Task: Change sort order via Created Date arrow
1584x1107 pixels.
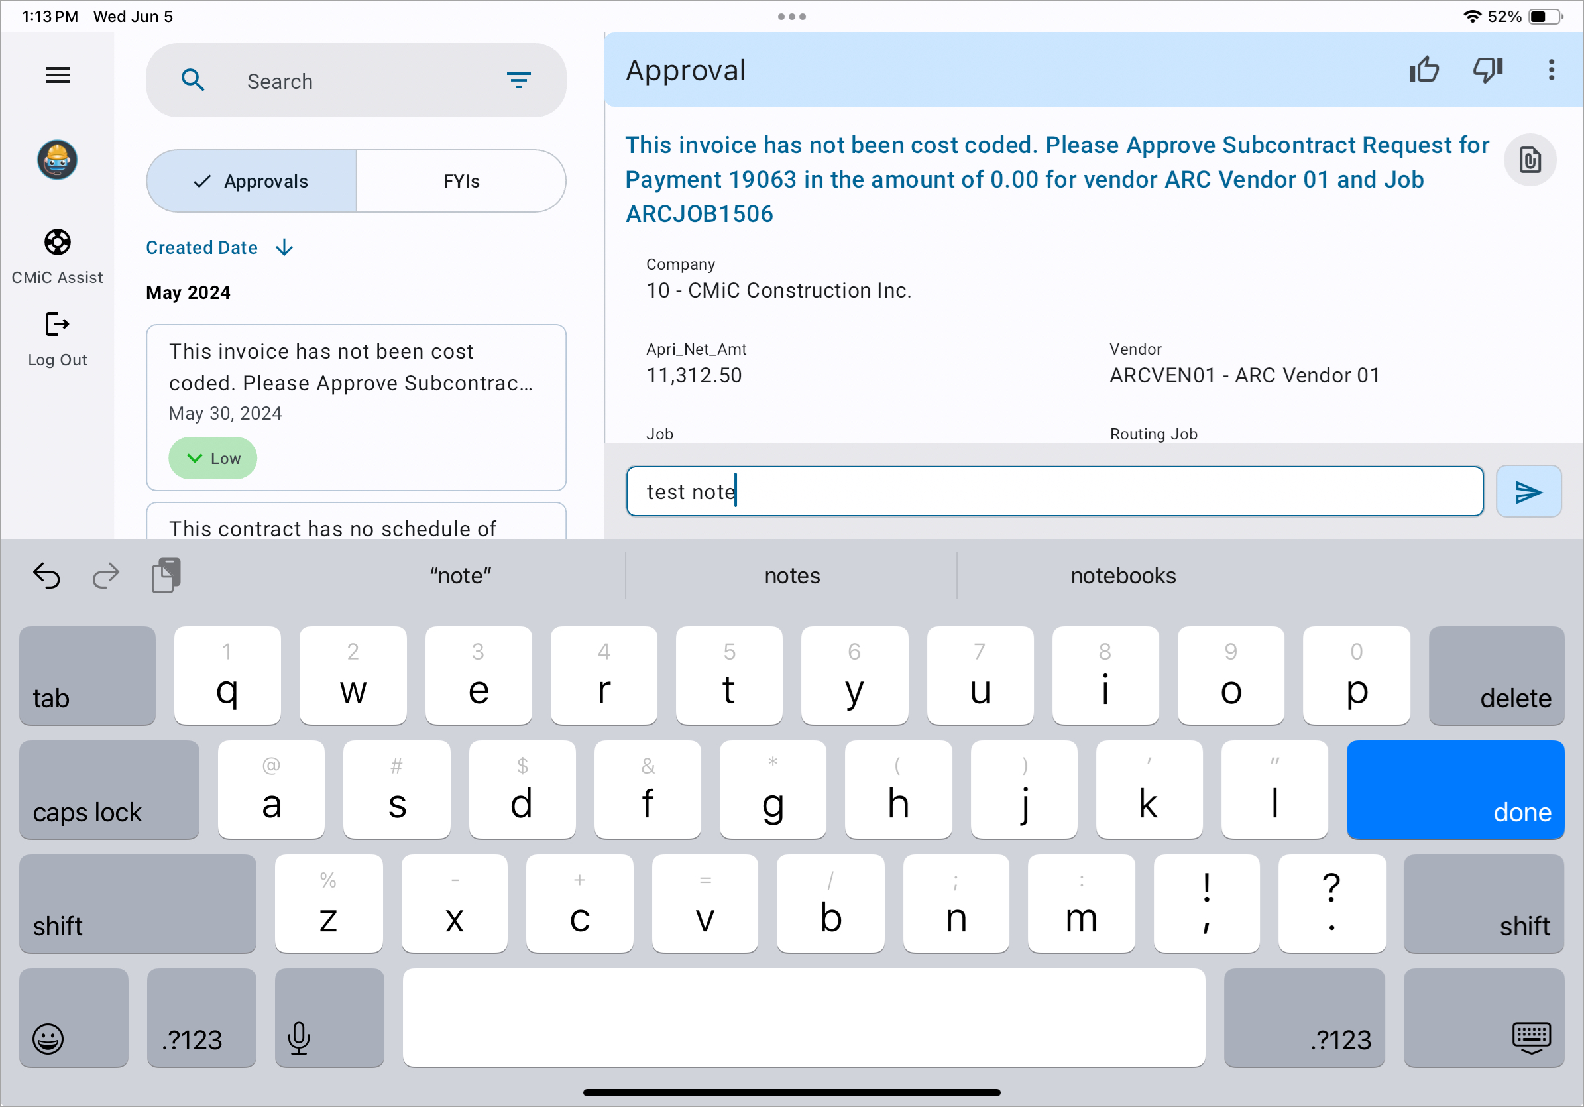Action: 284,247
